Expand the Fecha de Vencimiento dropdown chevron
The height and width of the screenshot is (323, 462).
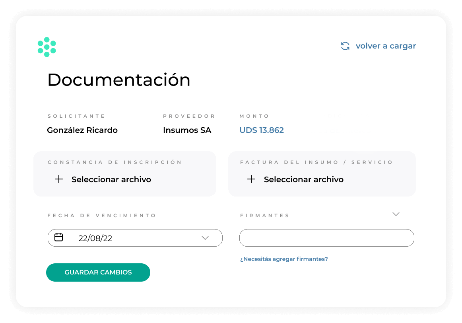point(205,238)
